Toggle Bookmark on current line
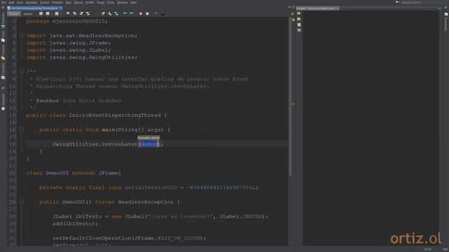This screenshot has height=252, width=449. coord(116,13)
